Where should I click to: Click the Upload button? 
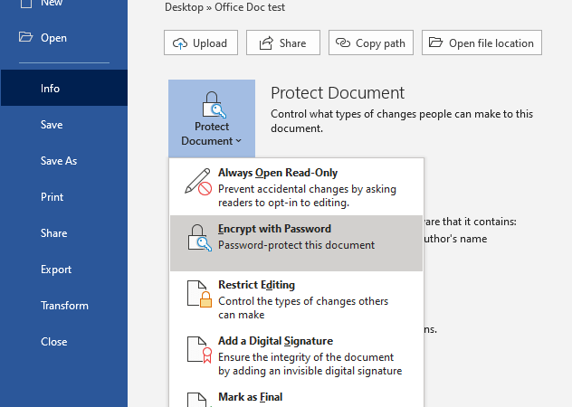tap(201, 43)
